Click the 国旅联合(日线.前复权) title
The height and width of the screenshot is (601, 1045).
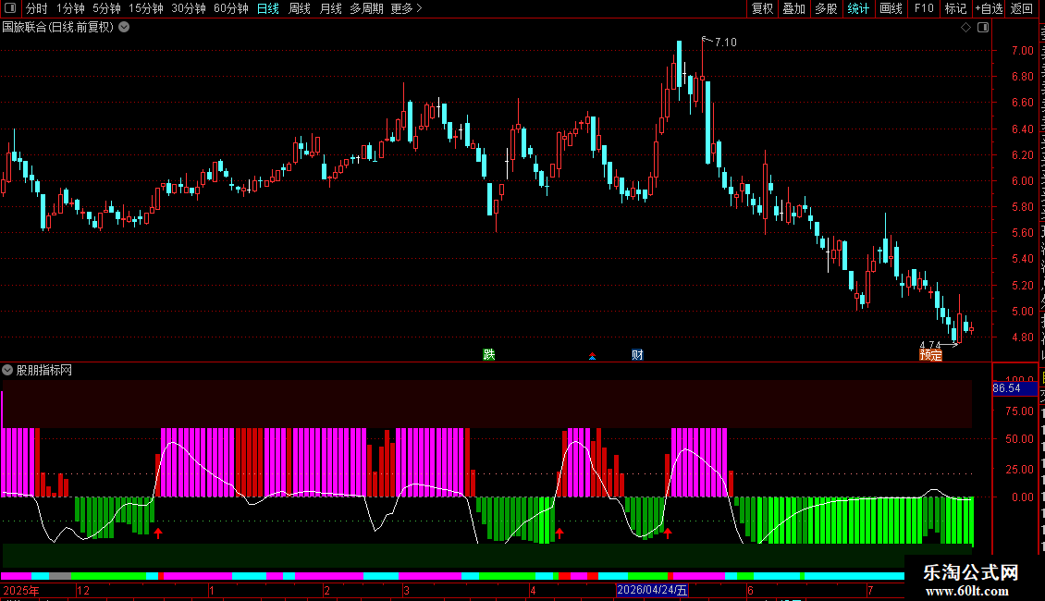point(58,28)
